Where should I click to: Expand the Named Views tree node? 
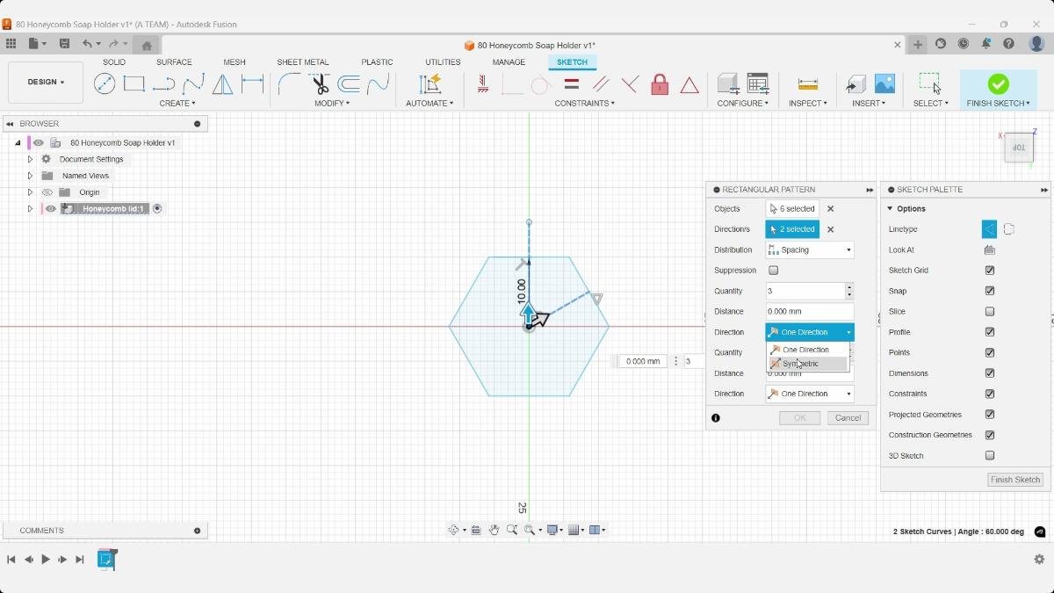click(30, 176)
